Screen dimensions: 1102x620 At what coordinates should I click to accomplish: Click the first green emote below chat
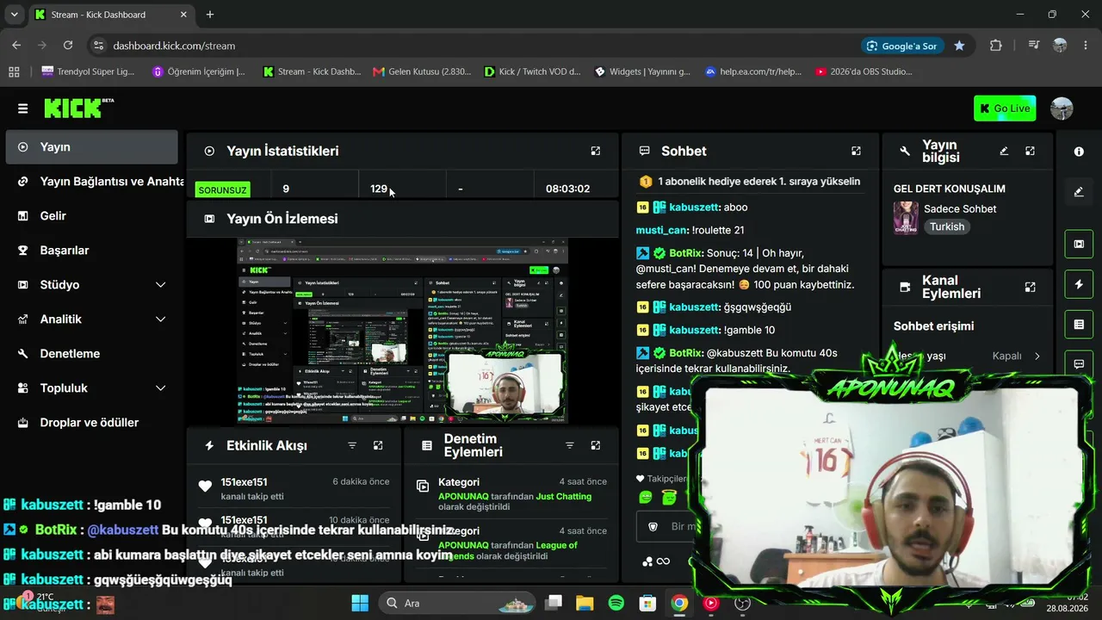click(646, 497)
